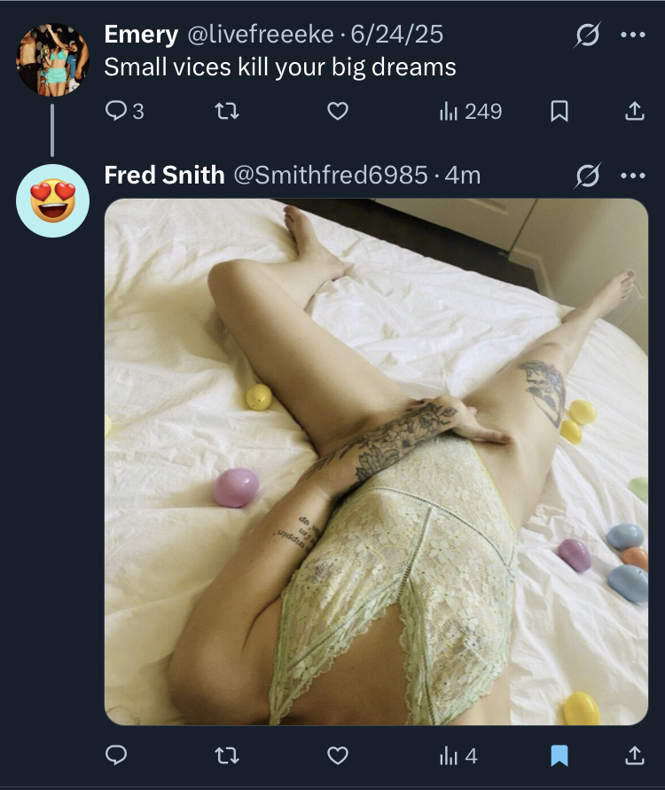Open Emery's profile picture
This screenshot has width=665, height=790.
[53, 59]
